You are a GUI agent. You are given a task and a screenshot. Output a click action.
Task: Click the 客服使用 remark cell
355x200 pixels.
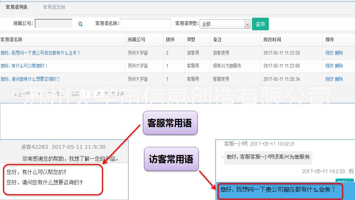click(x=221, y=79)
